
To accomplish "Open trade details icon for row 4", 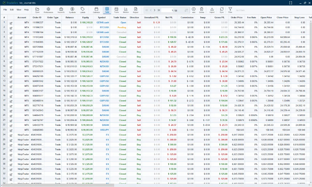I will pos(11,37).
